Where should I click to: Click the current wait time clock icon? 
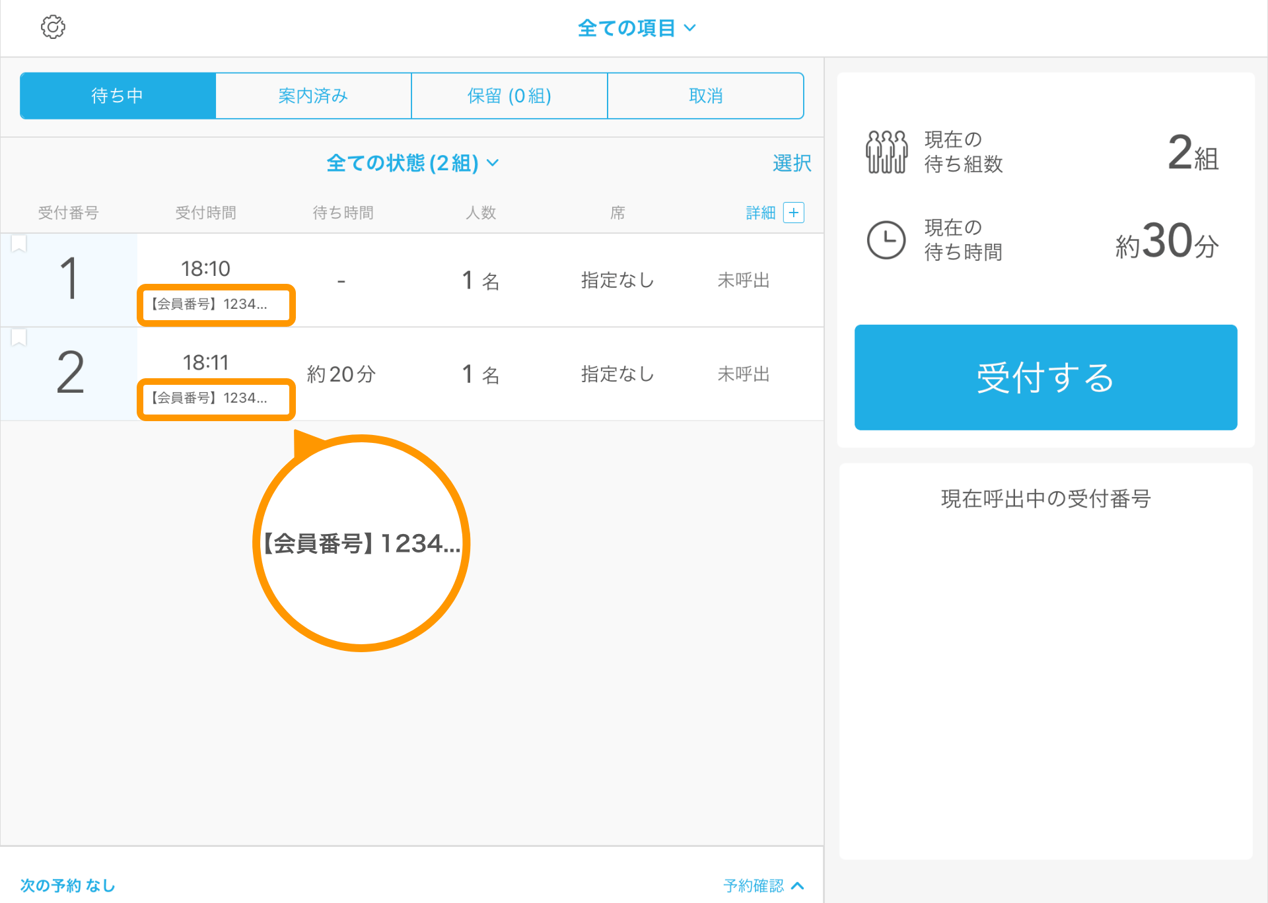(886, 240)
